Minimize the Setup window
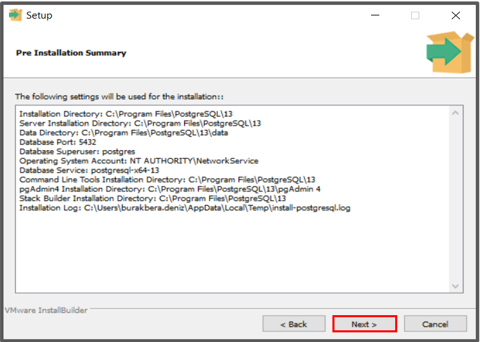This screenshot has width=480, height=342. [x=375, y=15]
